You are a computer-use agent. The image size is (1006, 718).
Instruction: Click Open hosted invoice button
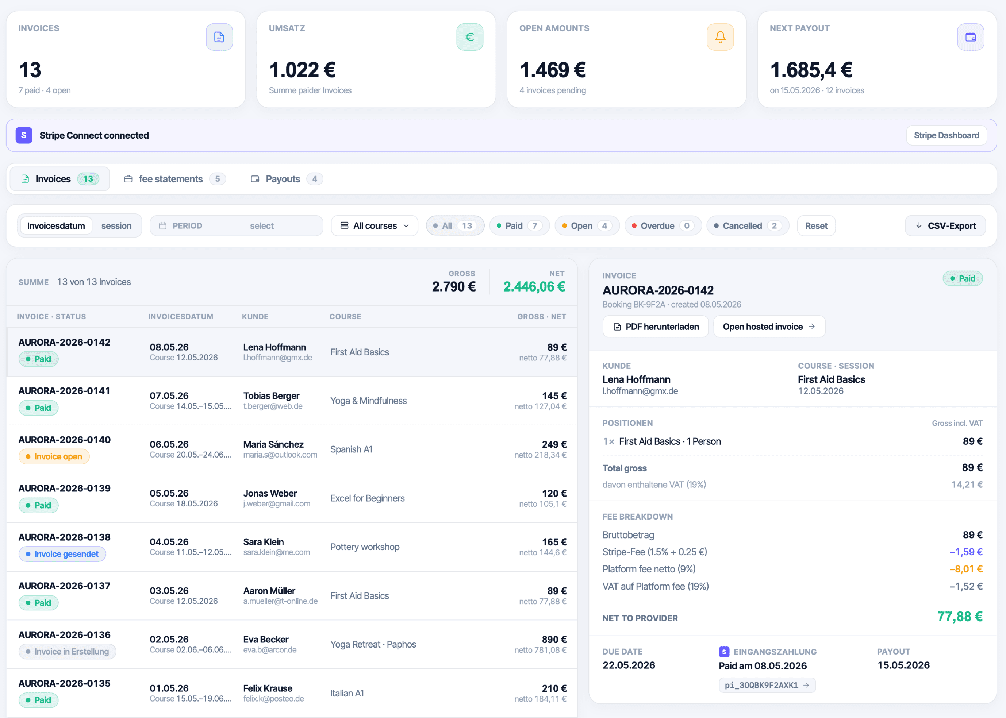coord(769,327)
